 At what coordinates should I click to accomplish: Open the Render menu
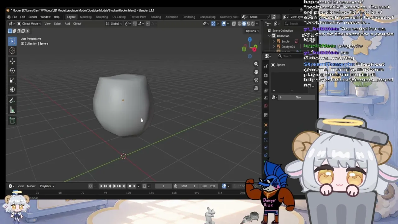pyautogui.click(x=33, y=17)
